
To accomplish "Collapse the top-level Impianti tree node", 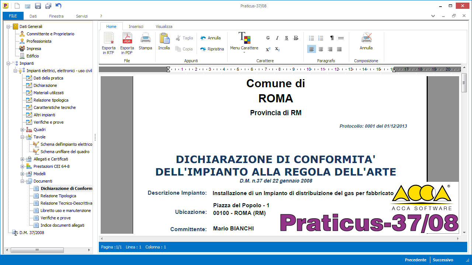I will pyautogui.click(x=8, y=63).
